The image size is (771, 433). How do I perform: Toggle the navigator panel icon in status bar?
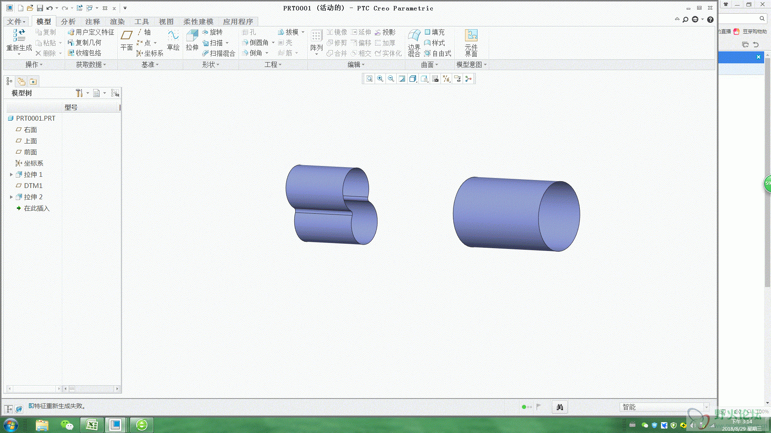coord(9,409)
